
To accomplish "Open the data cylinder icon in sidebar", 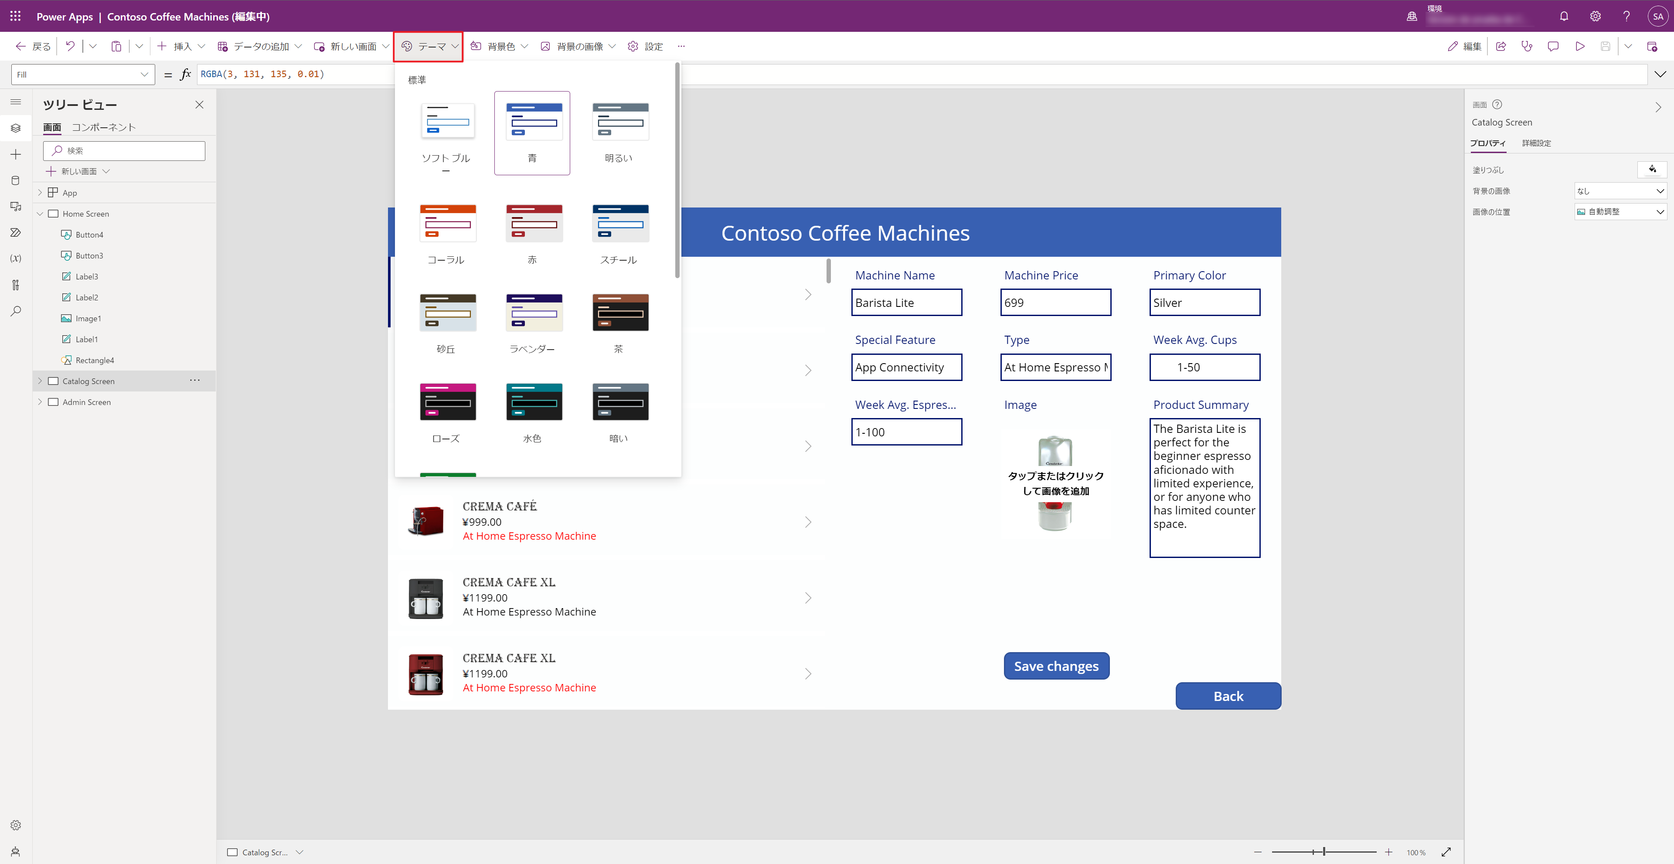I will [x=16, y=180].
